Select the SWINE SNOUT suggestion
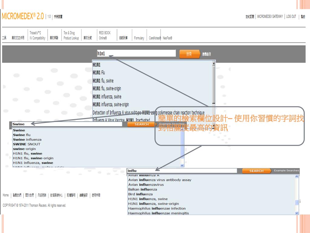The width and height of the screenshot is (310, 233). pyautogui.click(x=27, y=144)
